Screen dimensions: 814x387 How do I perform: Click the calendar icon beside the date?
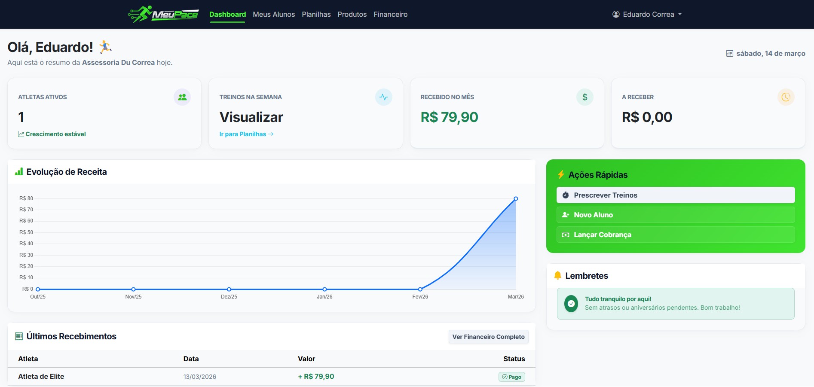729,53
